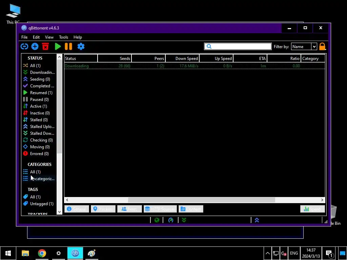Viewport: 347px width, 260px height.
Task: Collapse the TAGS section header
Action: click(x=33, y=190)
